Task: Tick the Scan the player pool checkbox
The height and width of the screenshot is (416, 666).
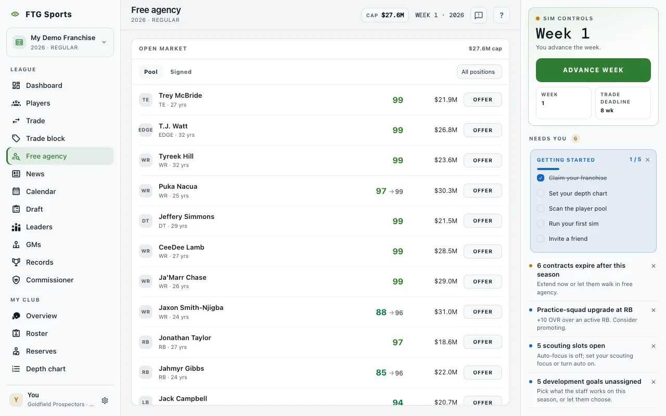Action: tap(541, 209)
